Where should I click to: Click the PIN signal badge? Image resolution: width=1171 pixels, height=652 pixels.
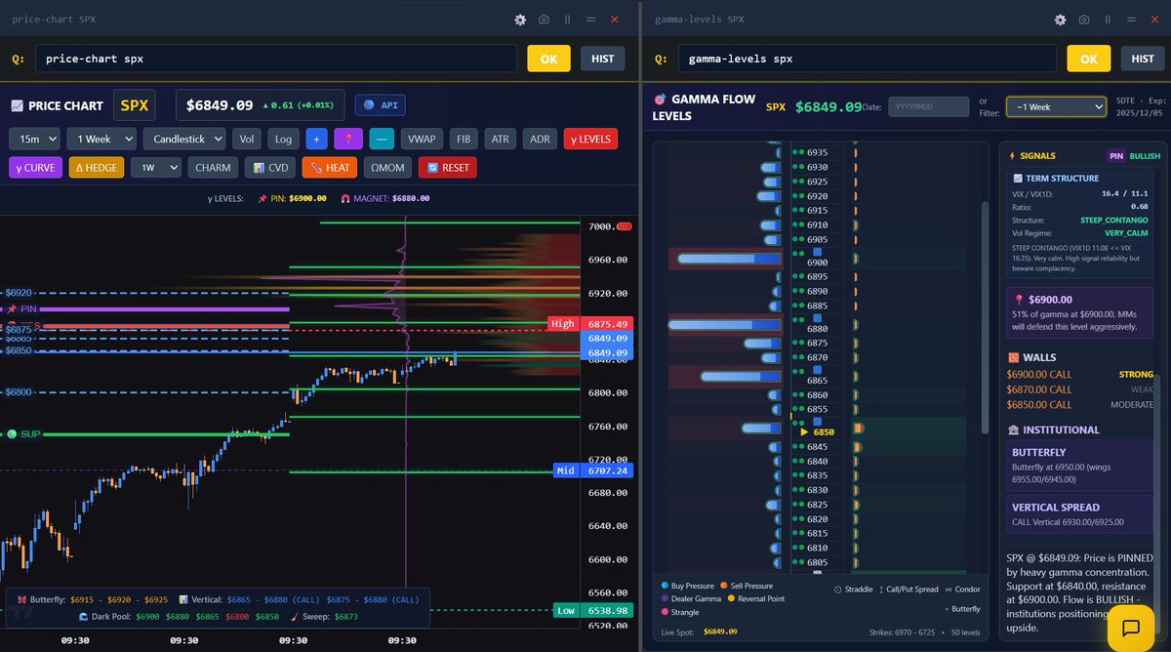point(1116,156)
